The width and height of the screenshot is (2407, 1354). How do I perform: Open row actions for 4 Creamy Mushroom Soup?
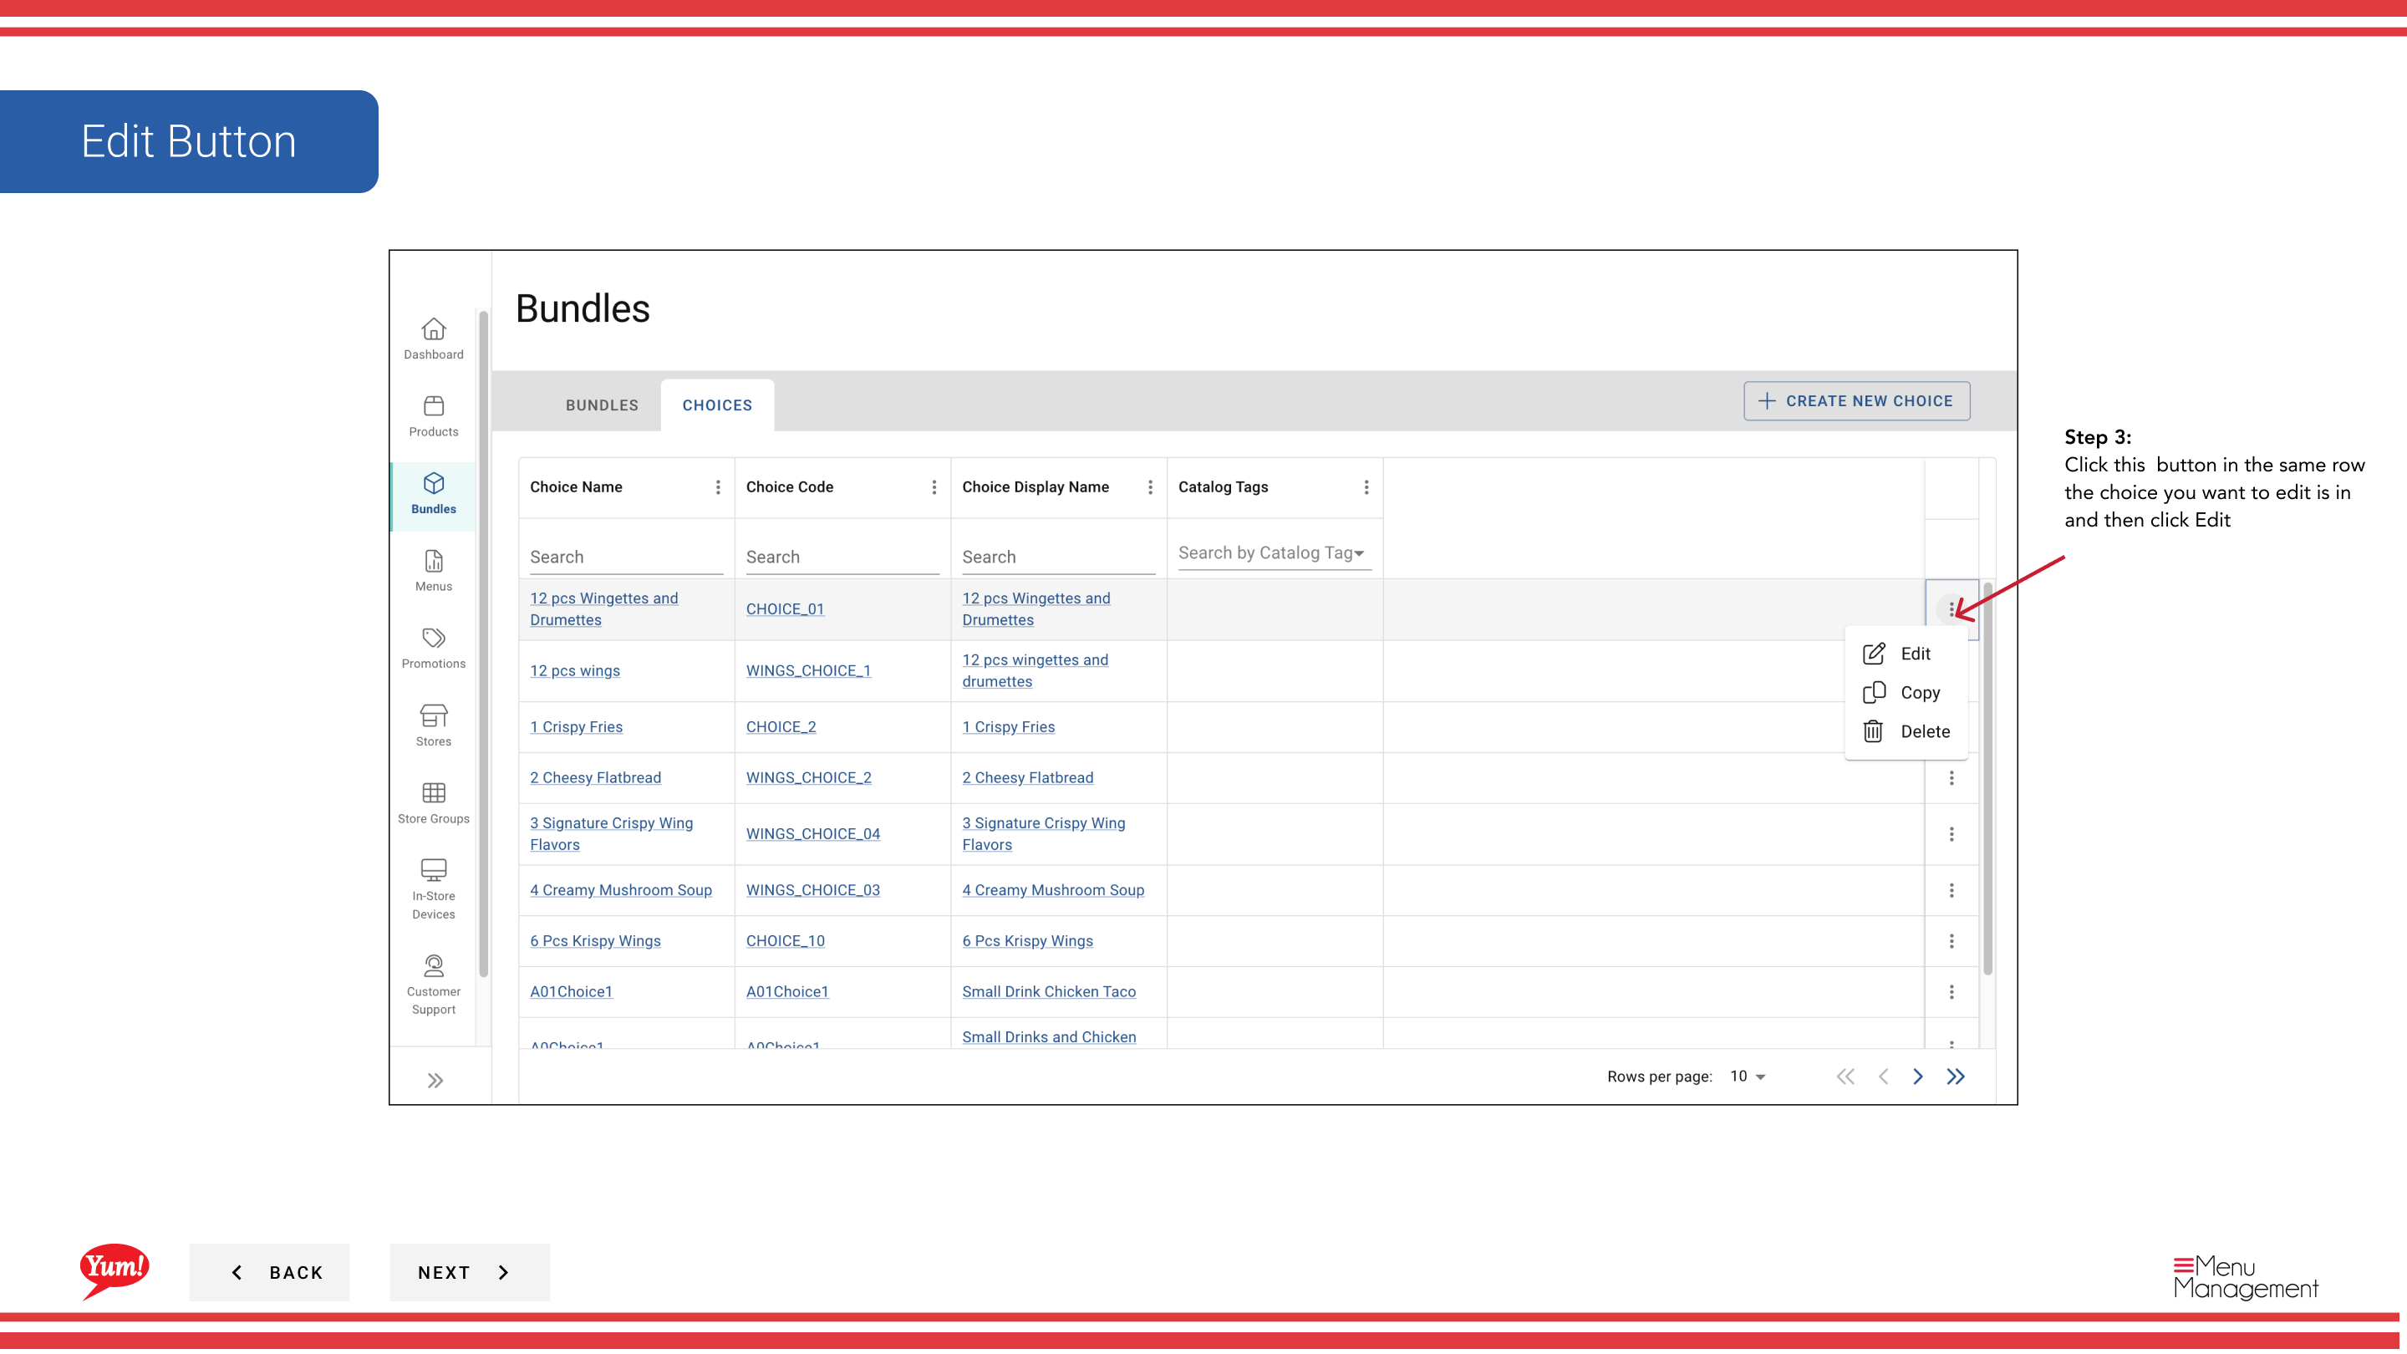click(1951, 889)
